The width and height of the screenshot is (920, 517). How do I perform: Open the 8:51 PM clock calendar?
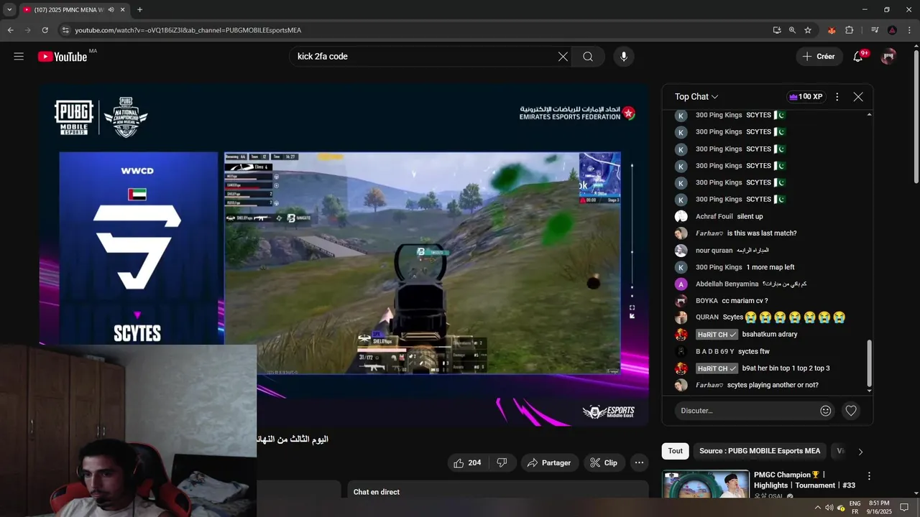pos(880,507)
